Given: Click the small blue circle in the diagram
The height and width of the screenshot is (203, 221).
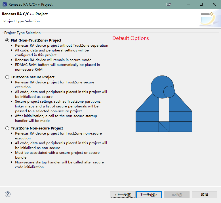Looking at the screenshot, I should [169, 92].
